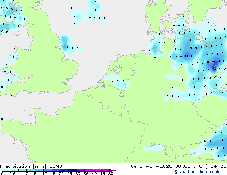Open the weatheronline.co.uk copyright link
227x175 pixels.
coord(197,172)
